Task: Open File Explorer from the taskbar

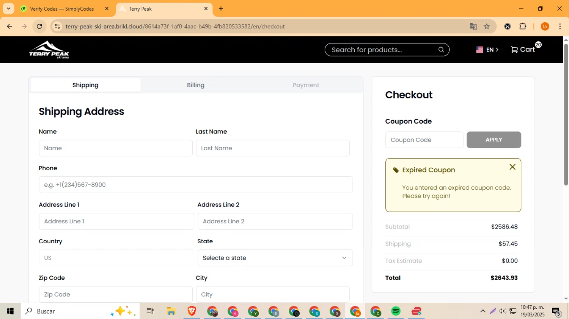Action: [x=171, y=311]
